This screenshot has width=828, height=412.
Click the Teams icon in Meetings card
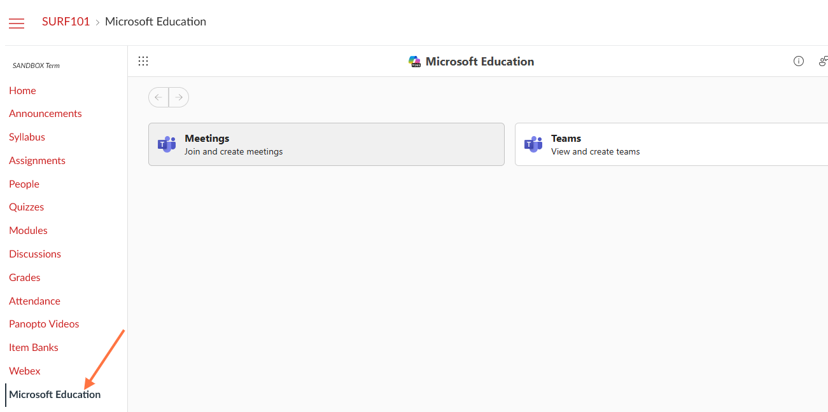(167, 144)
